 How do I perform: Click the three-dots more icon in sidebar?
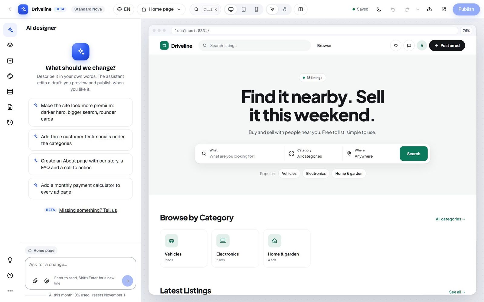pyautogui.click(x=10, y=291)
